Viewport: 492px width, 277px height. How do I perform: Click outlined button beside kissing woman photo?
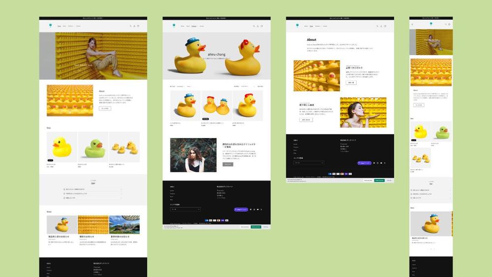pos(306,120)
